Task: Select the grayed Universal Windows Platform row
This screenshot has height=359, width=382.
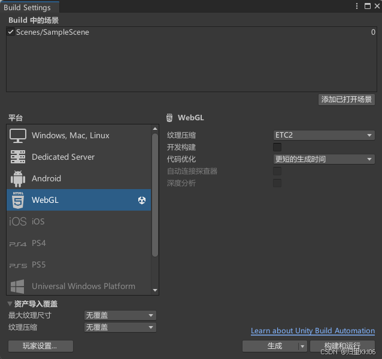Action: tap(79, 286)
